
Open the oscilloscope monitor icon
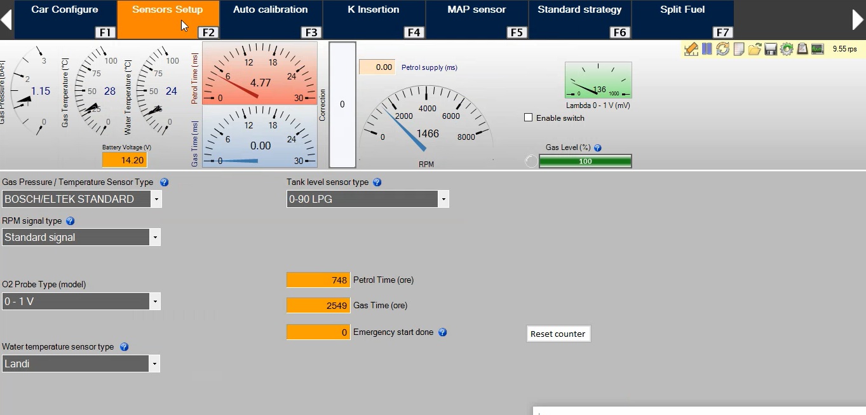[818, 49]
